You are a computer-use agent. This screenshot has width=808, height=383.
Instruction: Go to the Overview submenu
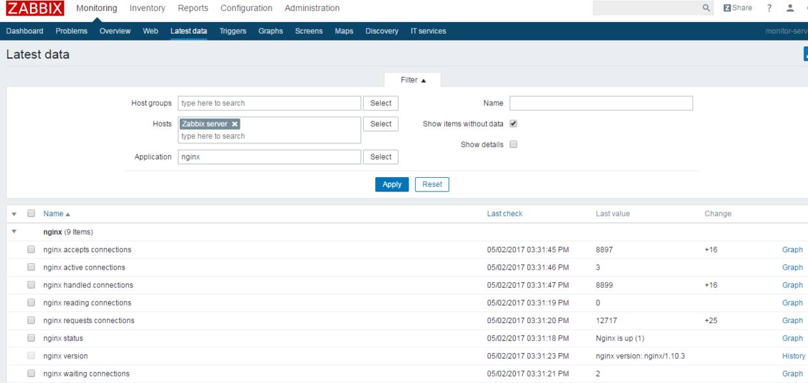click(x=115, y=31)
